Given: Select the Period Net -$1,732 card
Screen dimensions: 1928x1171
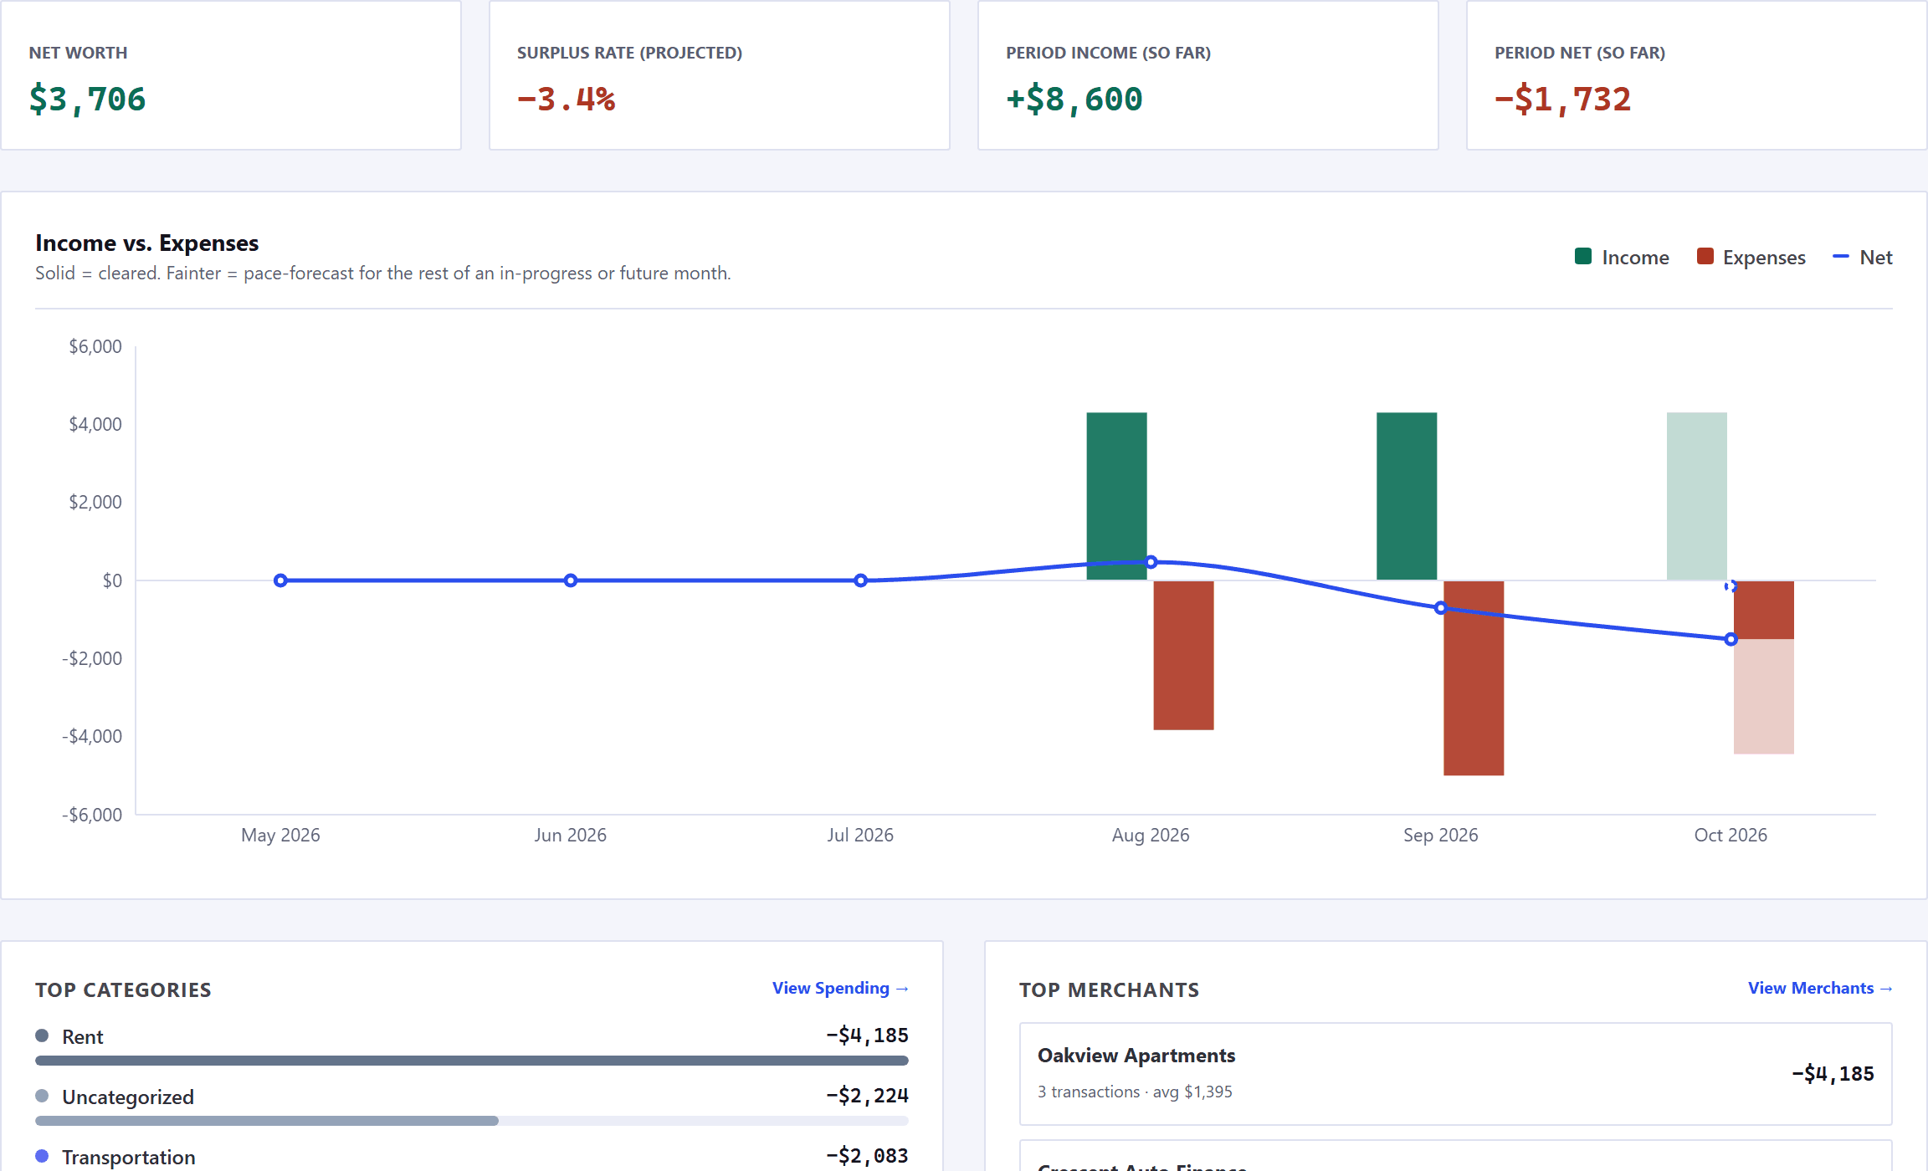Looking at the screenshot, I should tap(1697, 75).
